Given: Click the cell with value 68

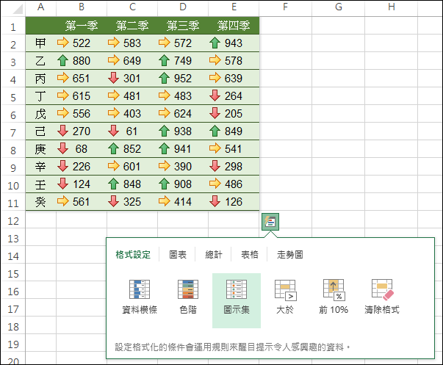Looking at the screenshot, I should coord(82,149).
